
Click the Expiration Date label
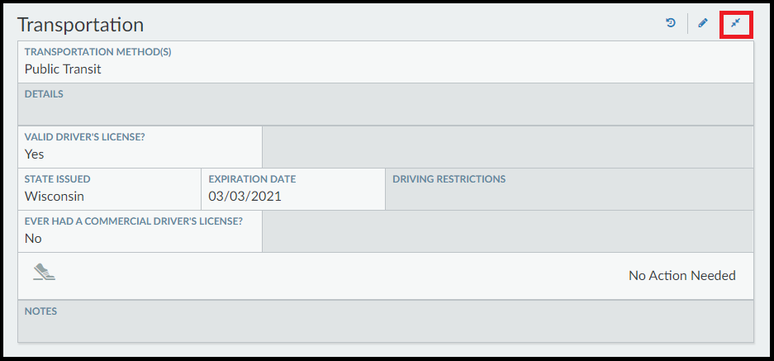(x=252, y=179)
